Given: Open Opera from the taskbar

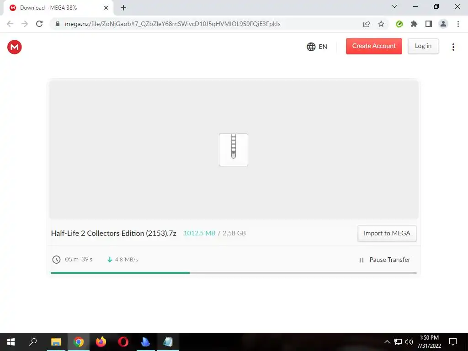Looking at the screenshot, I should pyautogui.click(x=123, y=342).
